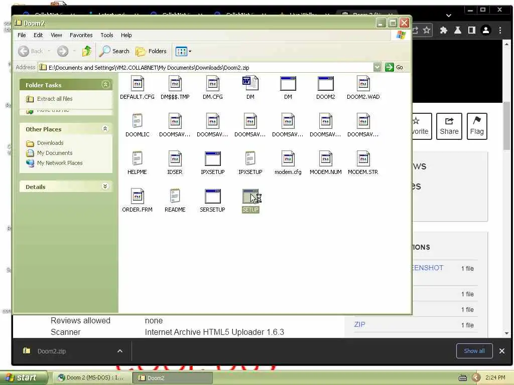Open My Documents under Other Places
The image size is (514, 385).
tap(55, 153)
